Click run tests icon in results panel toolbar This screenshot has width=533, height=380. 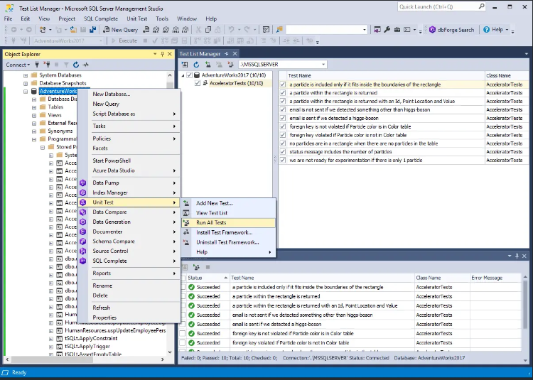[196, 267]
